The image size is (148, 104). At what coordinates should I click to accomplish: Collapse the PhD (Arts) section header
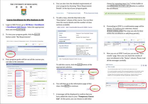click(7, 64)
